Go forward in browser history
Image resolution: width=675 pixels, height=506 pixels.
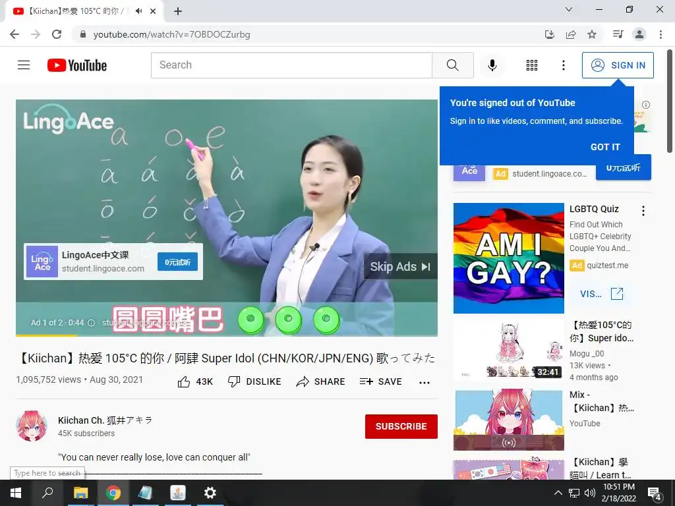36,34
